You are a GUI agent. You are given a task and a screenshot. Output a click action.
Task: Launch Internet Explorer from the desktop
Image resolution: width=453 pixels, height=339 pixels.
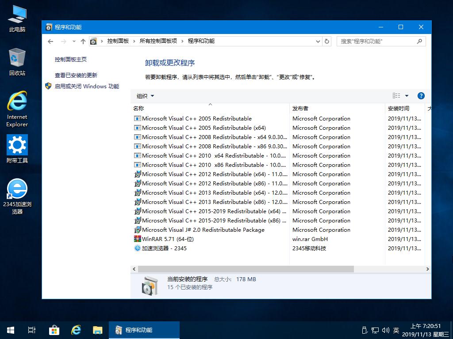pyautogui.click(x=17, y=109)
